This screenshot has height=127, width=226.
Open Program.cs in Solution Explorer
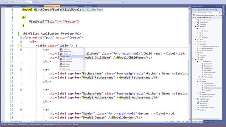[x=203, y=105]
